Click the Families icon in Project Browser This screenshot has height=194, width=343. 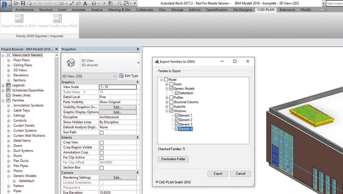pos(8,100)
